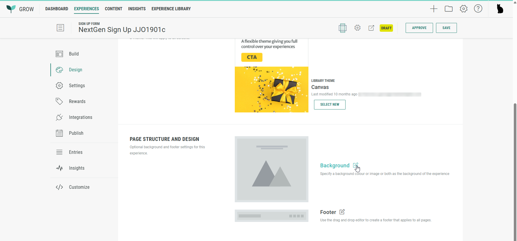Click the DRAFT status badge
The height and width of the screenshot is (241, 517).
pos(386,28)
